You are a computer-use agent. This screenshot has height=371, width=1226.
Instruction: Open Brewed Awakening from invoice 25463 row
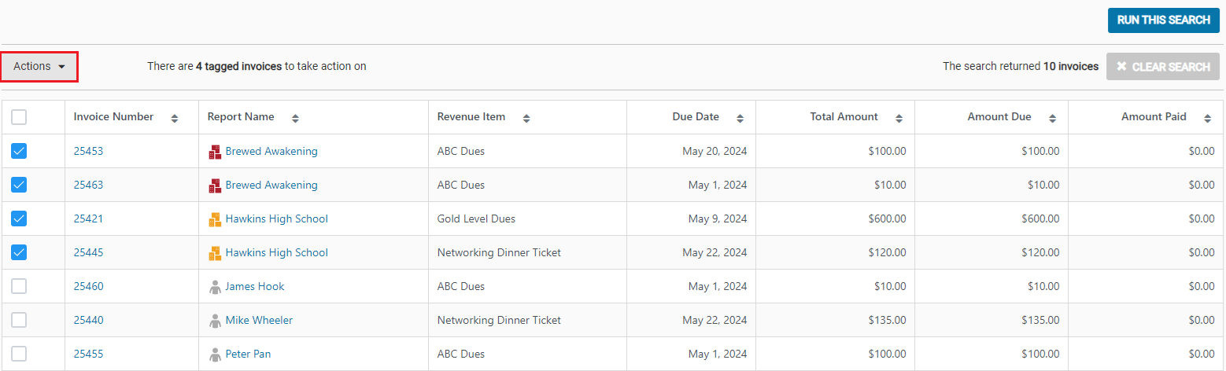click(271, 185)
